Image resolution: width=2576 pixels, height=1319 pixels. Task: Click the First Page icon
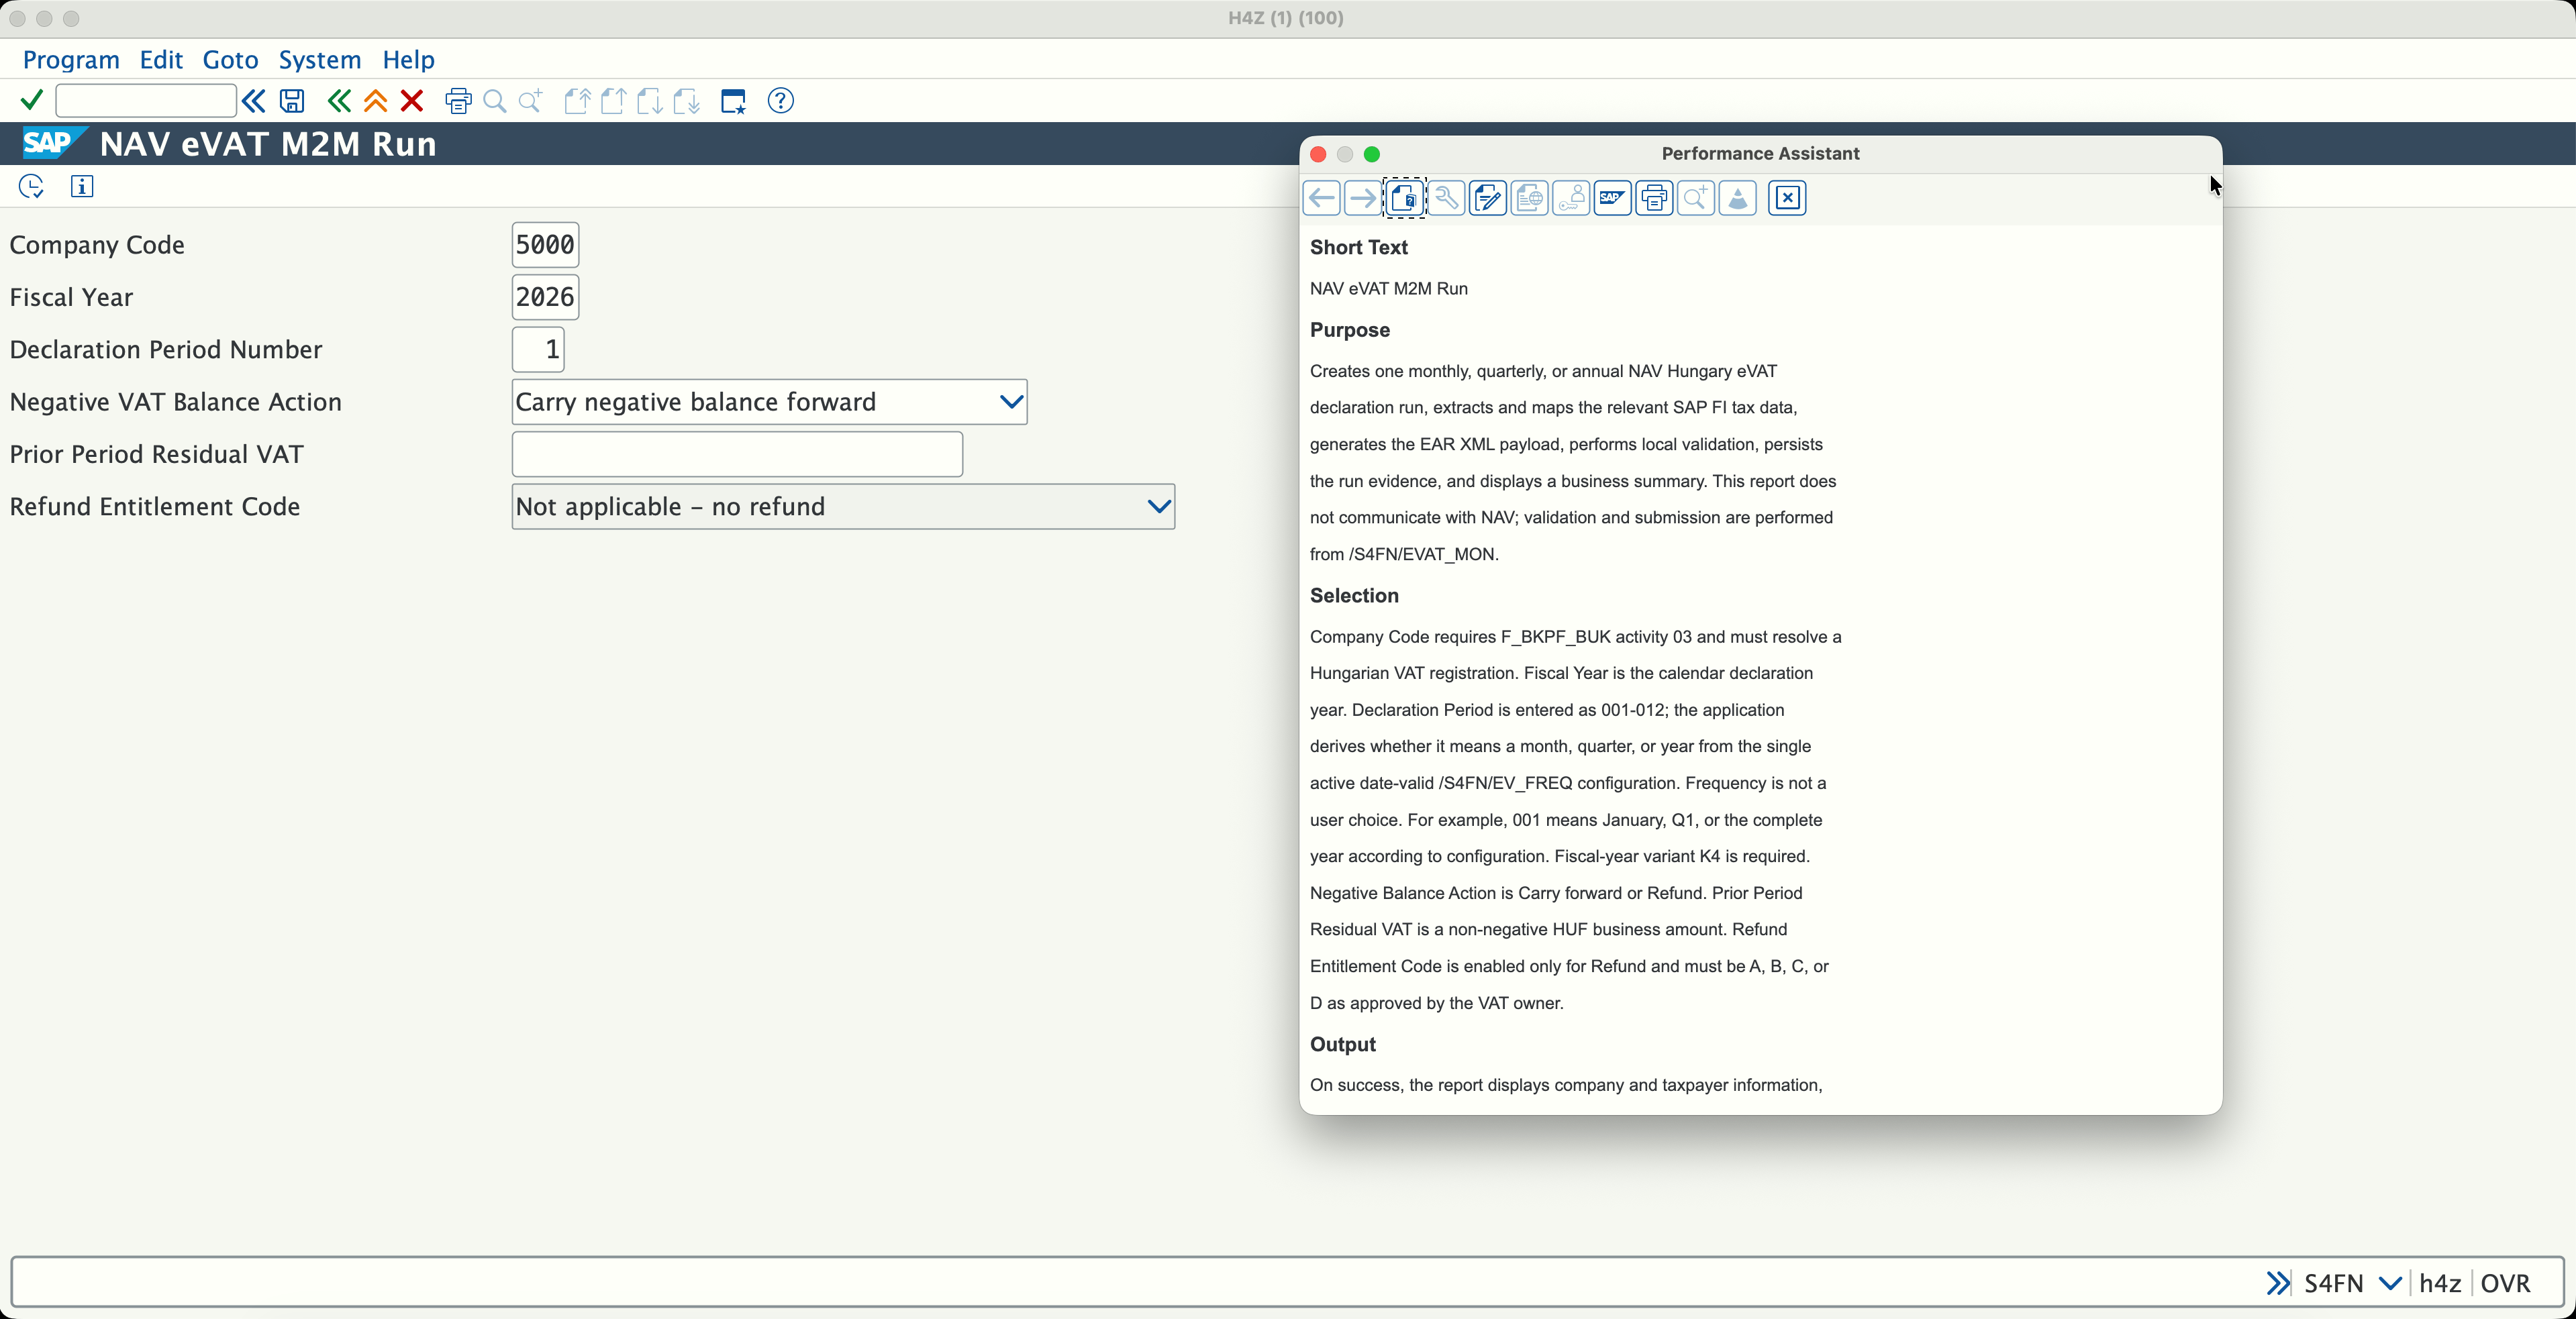click(577, 100)
